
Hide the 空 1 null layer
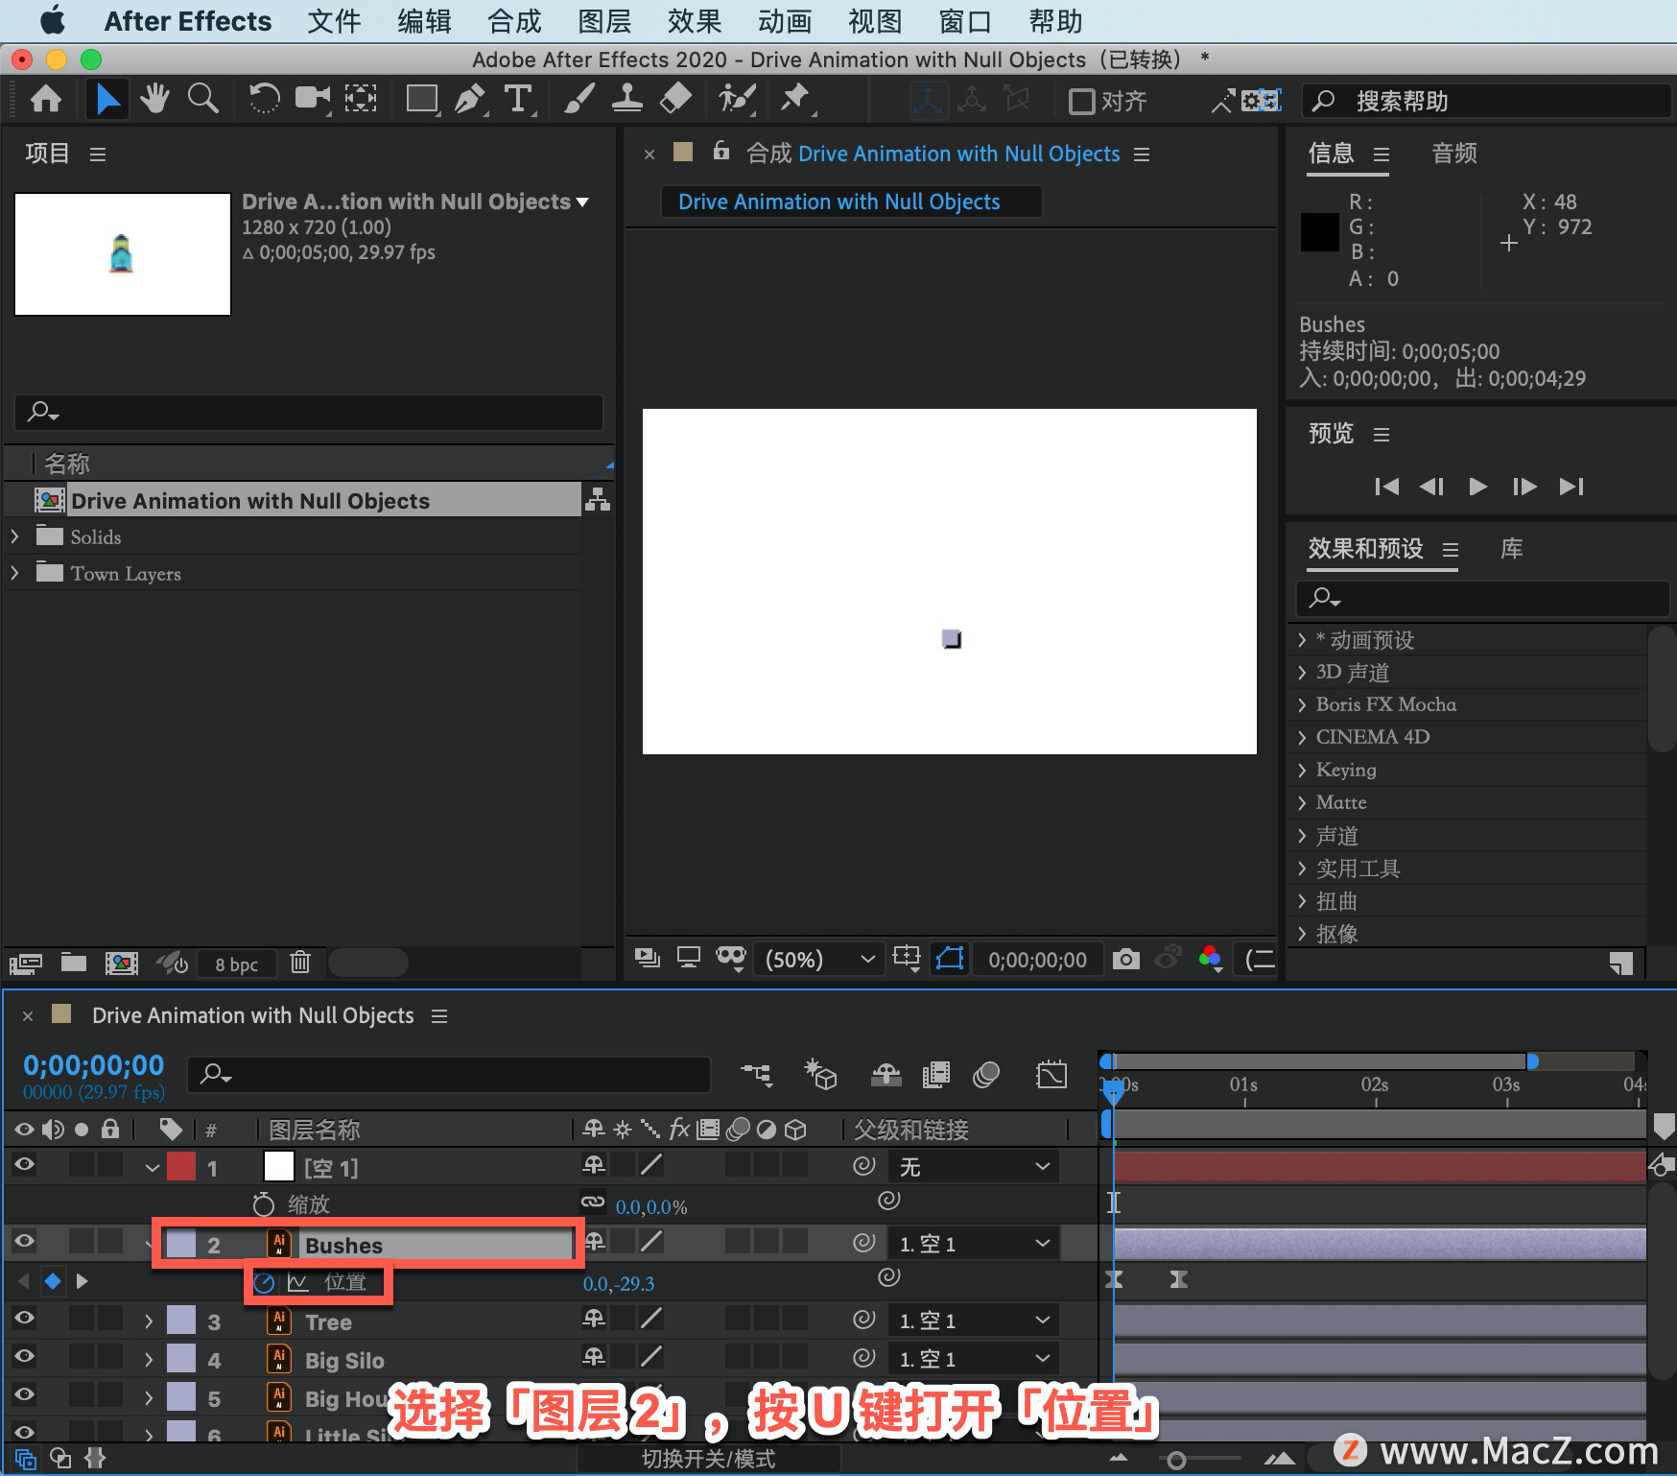[24, 1166]
